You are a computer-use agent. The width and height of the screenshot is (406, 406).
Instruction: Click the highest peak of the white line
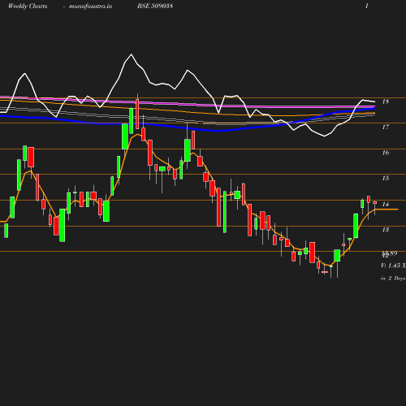tap(132, 54)
